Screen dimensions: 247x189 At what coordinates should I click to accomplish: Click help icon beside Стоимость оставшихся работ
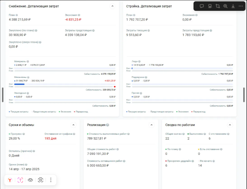(x=124, y=161)
